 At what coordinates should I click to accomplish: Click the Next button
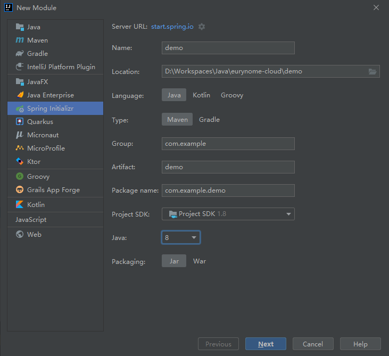tap(266, 344)
